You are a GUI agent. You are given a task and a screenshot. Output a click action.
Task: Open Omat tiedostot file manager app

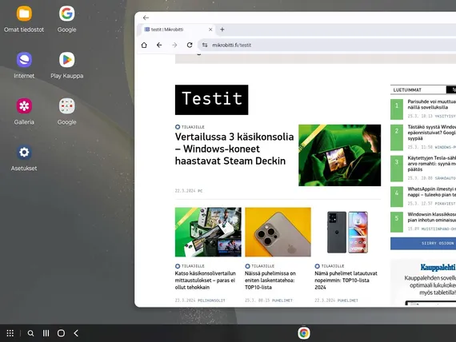[x=24, y=14]
